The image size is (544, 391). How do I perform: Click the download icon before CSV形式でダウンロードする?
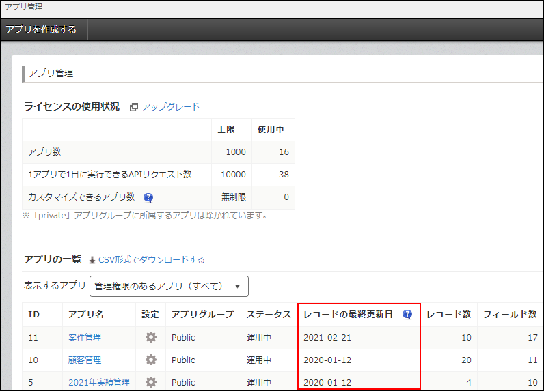(x=92, y=260)
